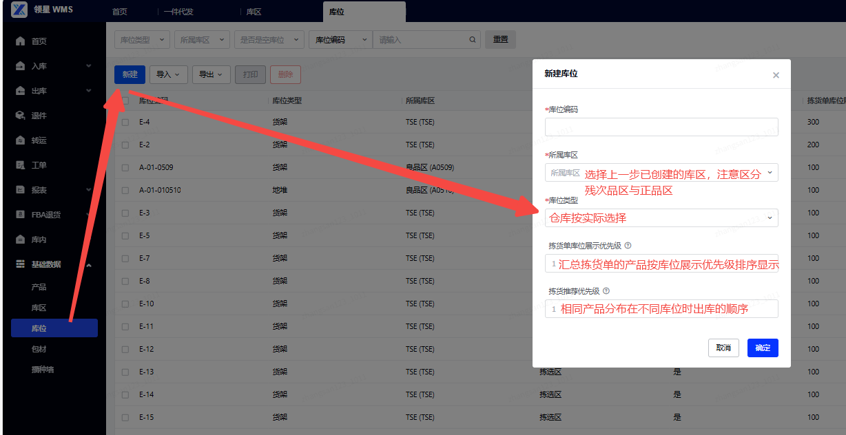Click the 库位类型 column header
846x435 pixels.
point(287,100)
